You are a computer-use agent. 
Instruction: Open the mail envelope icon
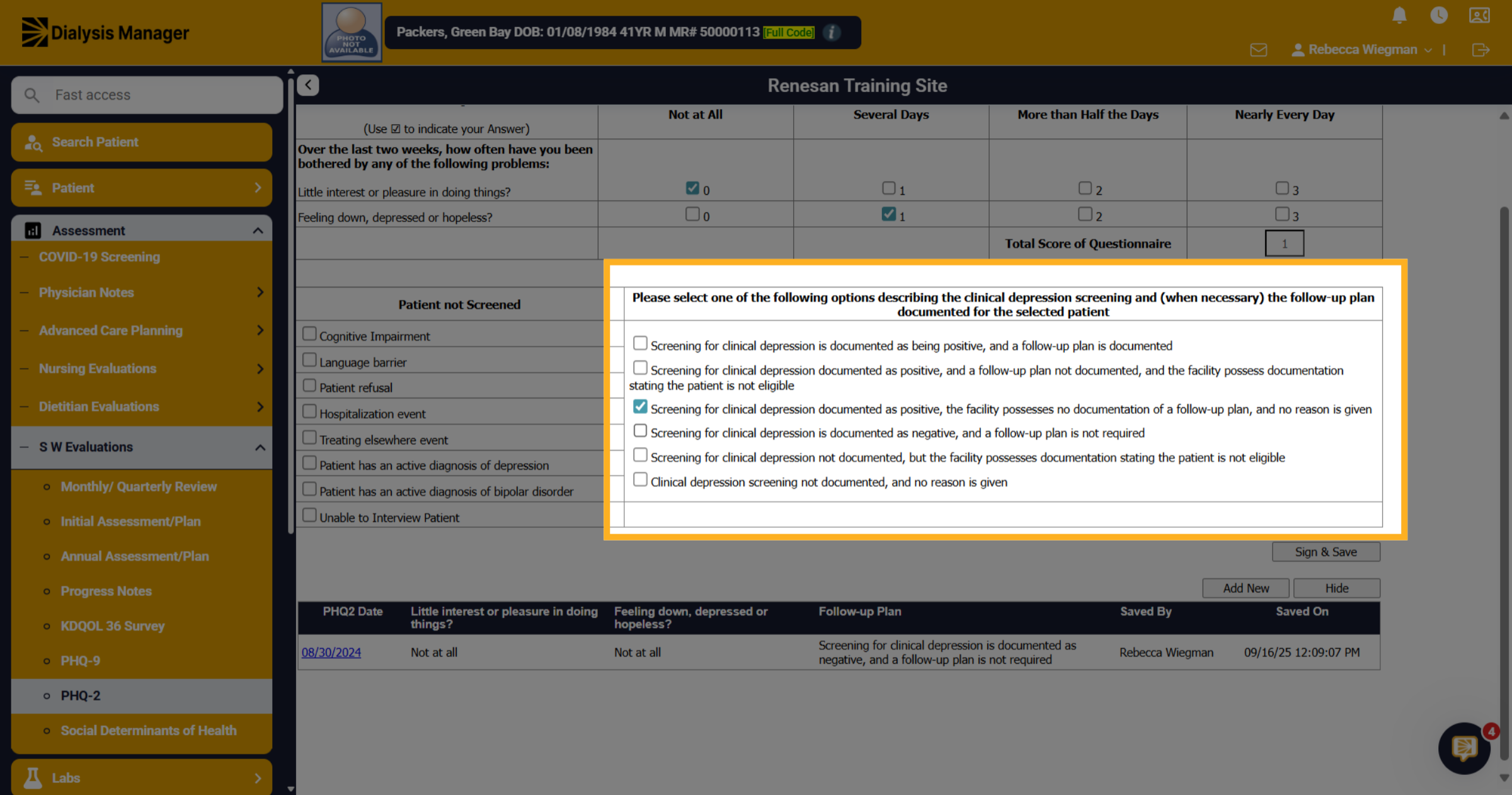pos(1259,50)
